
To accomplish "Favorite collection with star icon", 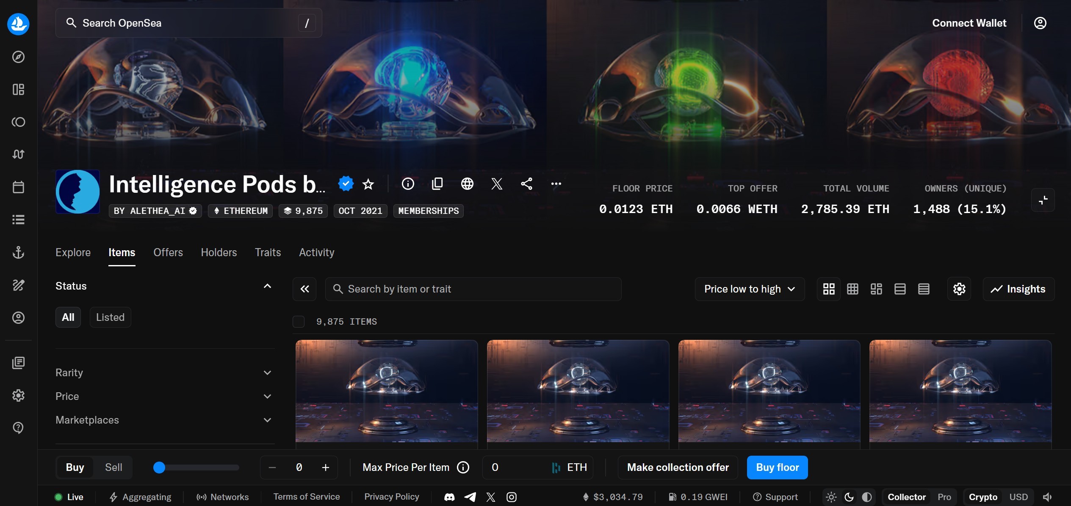I will click(x=368, y=184).
